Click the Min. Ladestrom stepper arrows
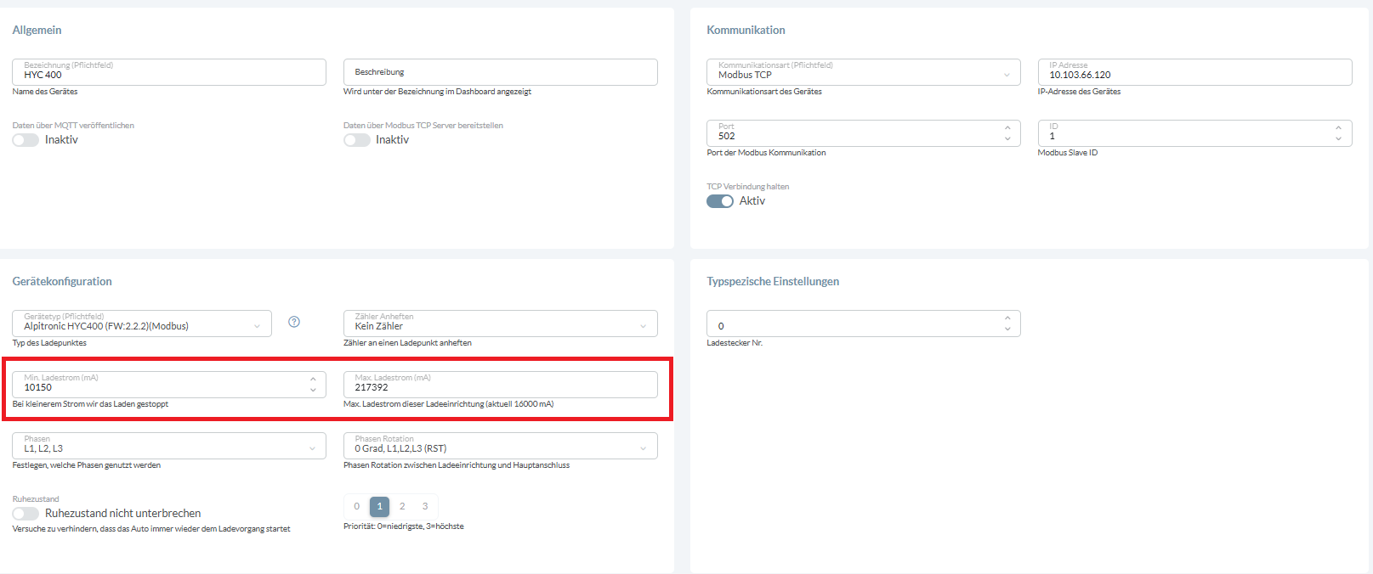This screenshot has width=1373, height=574. click(313, 385)
